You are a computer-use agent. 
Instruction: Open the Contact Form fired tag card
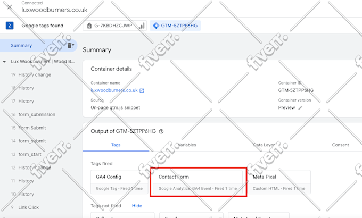(x=198, y=182)
